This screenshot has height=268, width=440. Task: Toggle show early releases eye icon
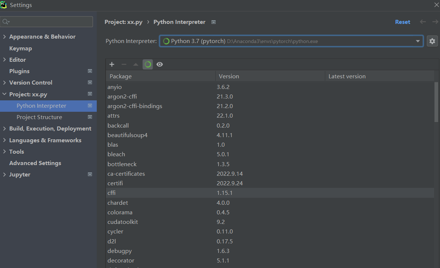click(160, 64)
